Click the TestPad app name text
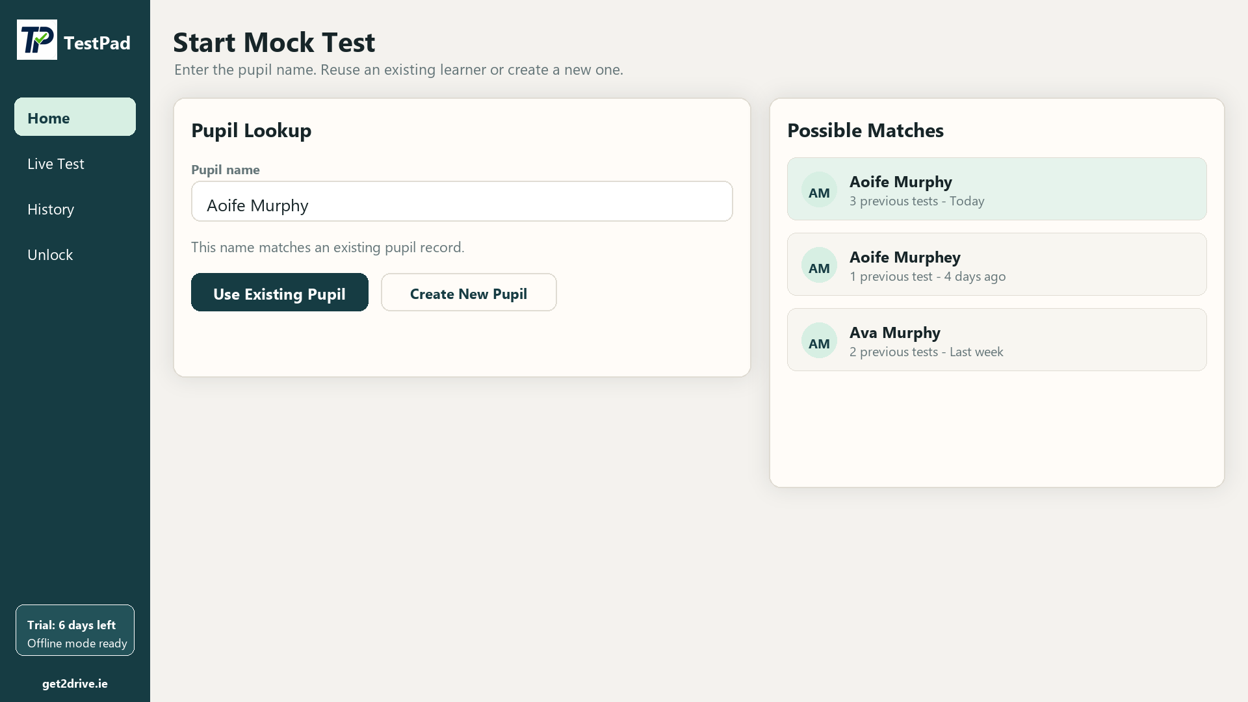Screen dimensions: 1248x702 pos(97,43)
